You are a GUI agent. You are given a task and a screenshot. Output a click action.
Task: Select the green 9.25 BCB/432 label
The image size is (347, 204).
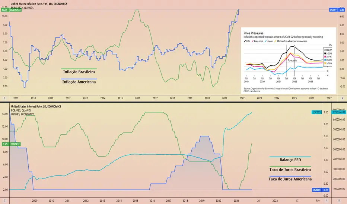coord(11,144)
